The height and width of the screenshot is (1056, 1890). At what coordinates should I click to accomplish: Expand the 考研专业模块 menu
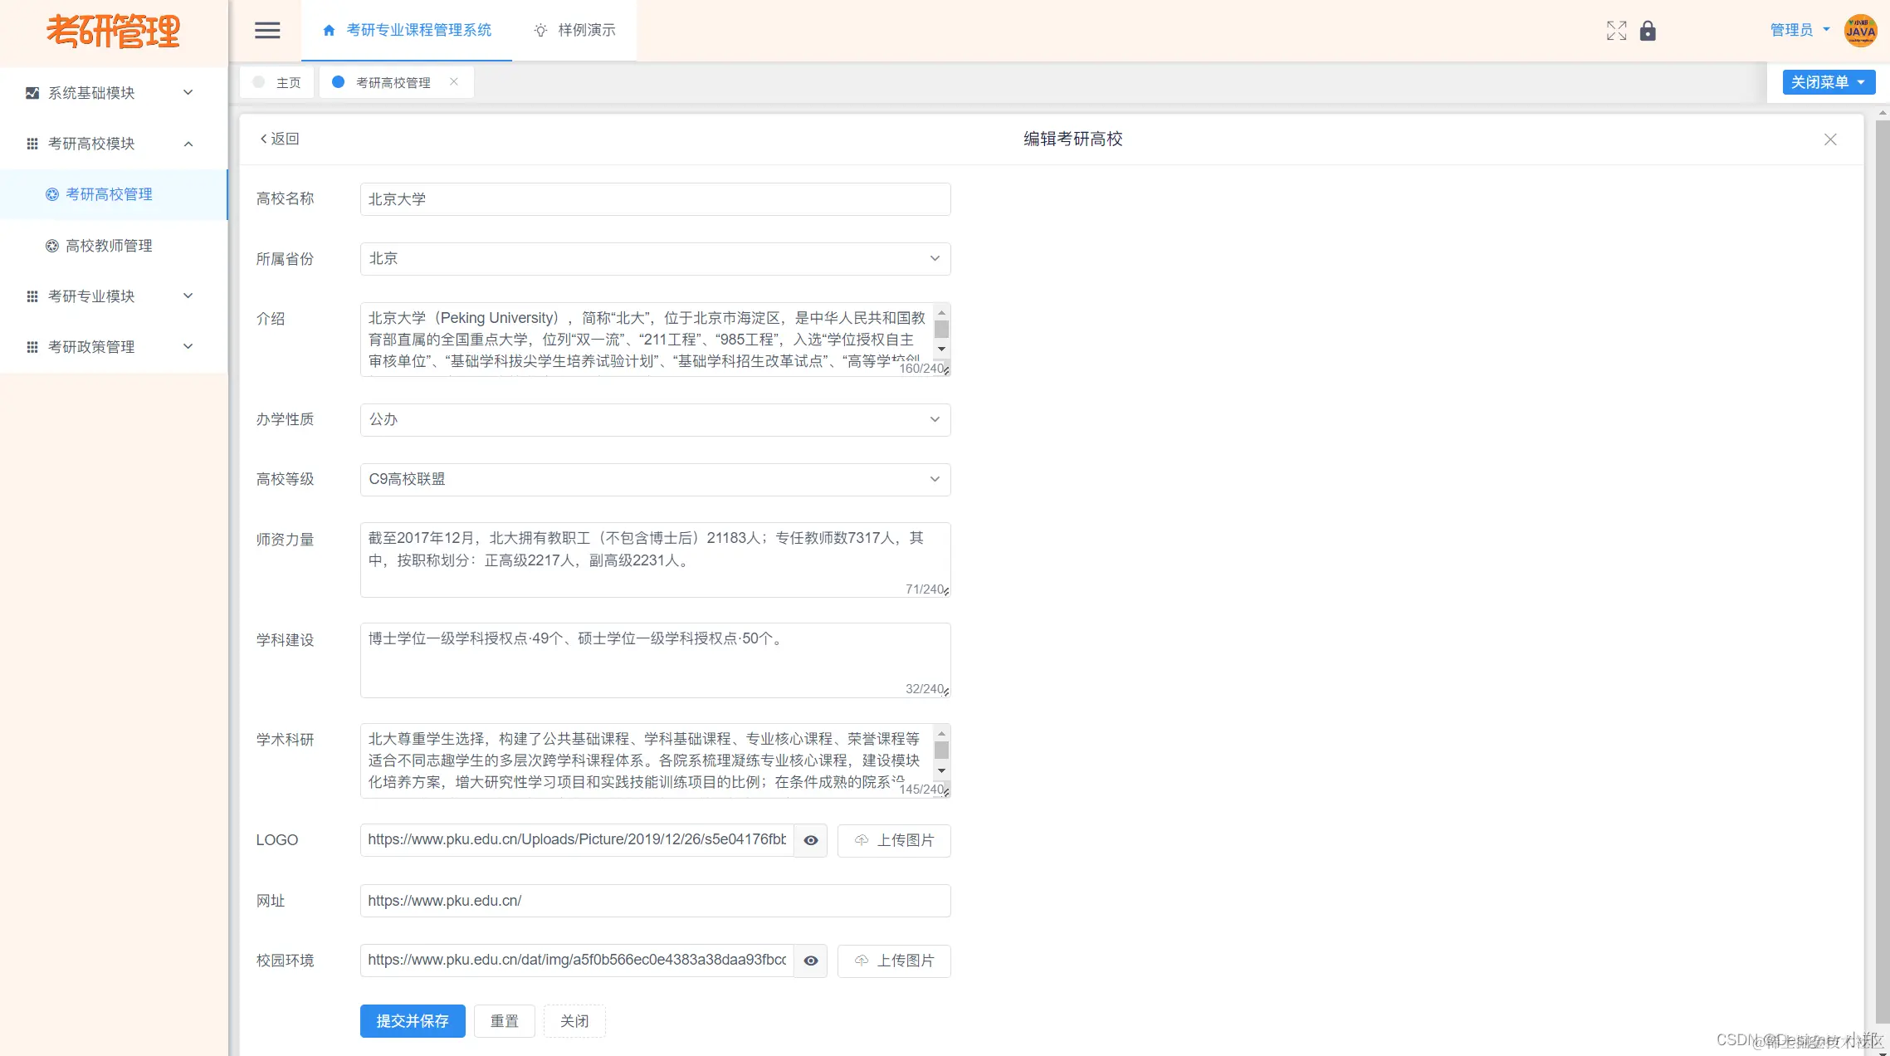pos(91,296)
